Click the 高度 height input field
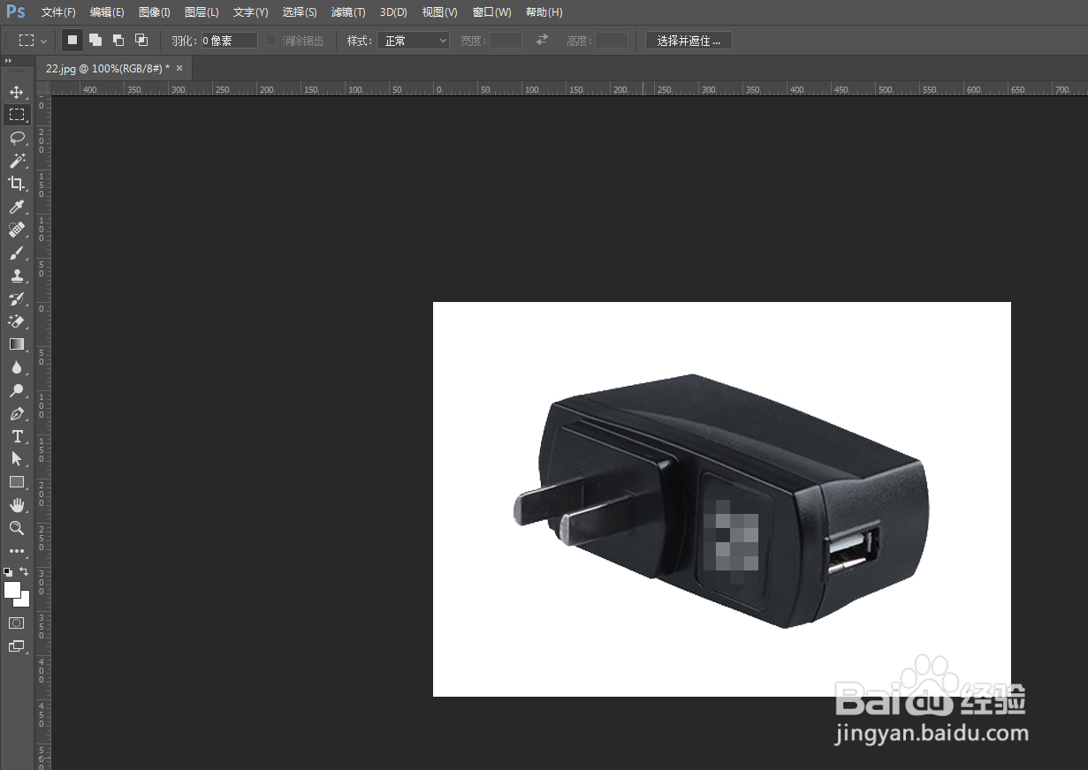This screenshot has width=1088, height=770. coord(612,41)
